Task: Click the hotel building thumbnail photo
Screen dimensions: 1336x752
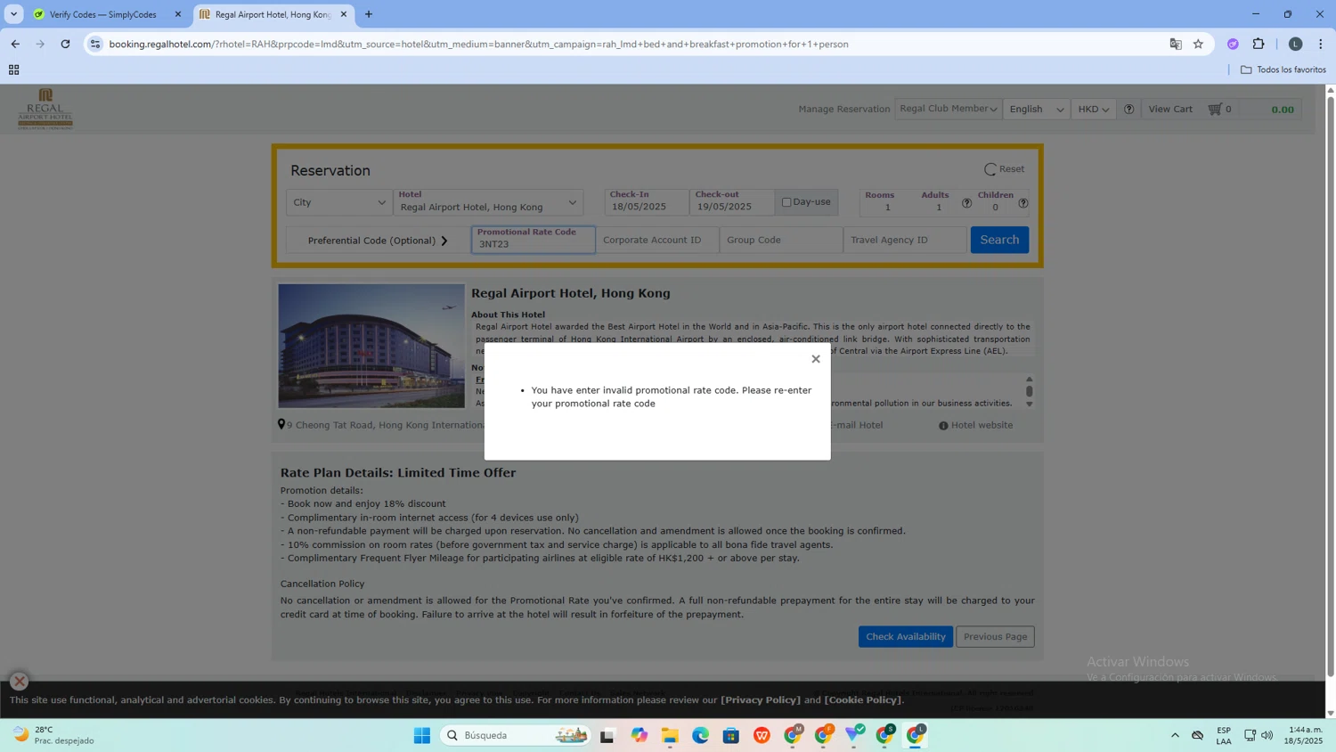Action: [371, 346]
